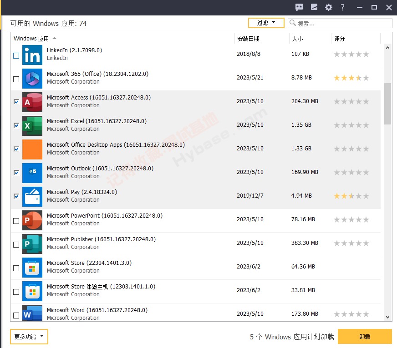Open the 过滤 filter dropdown
Viewport: 397px width, 348px height.
(x=266, y=23)
